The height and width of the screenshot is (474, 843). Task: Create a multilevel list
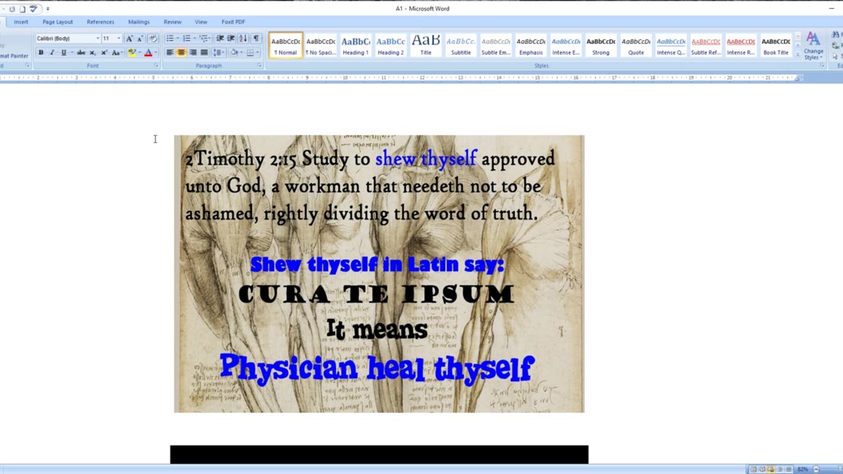point(204,39)
